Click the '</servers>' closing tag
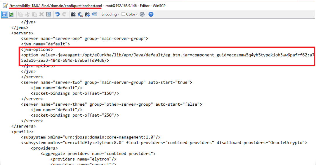Image resolution: width=316 pixels, height=165 pixels. click(23, 126)
